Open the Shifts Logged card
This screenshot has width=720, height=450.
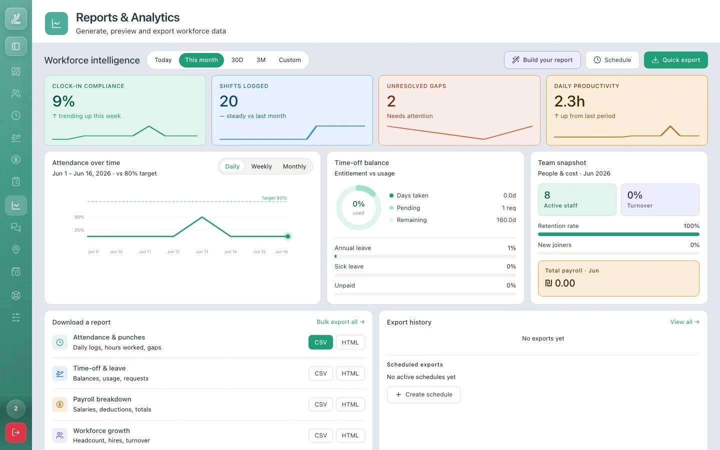tap(292, 110)
